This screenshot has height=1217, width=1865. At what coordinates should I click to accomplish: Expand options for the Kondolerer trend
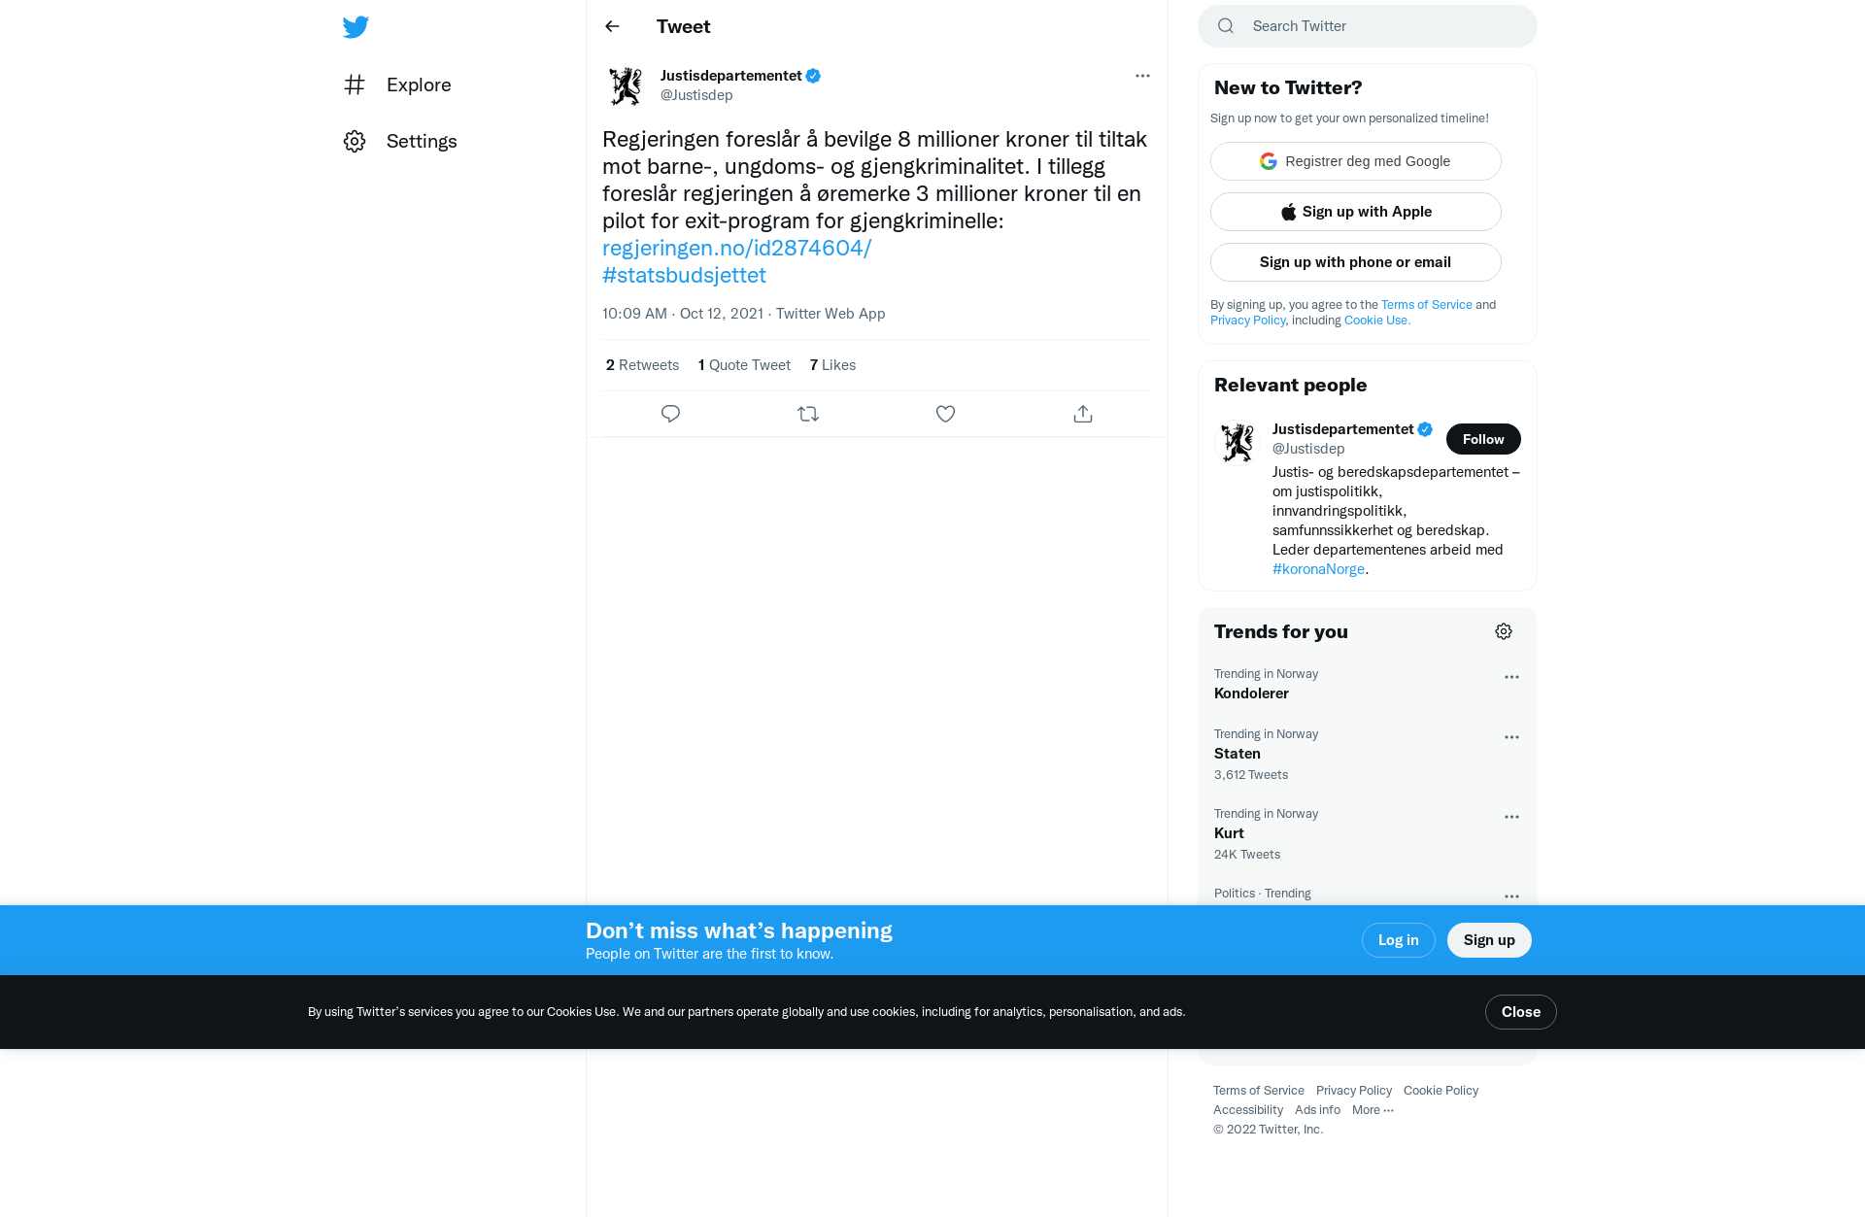1511,677
